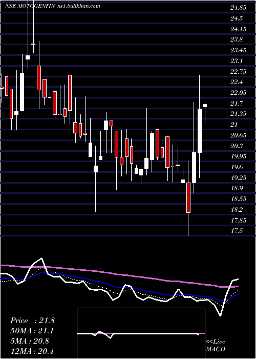Click the ns1.bullkhan.com watermark text
The height and width of the screenshot is (359, 256).
click(78, 6)
